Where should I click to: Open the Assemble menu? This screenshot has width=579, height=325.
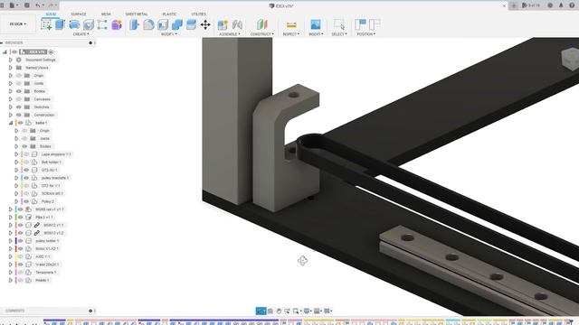pyautogui.click(x=230, y=34)
